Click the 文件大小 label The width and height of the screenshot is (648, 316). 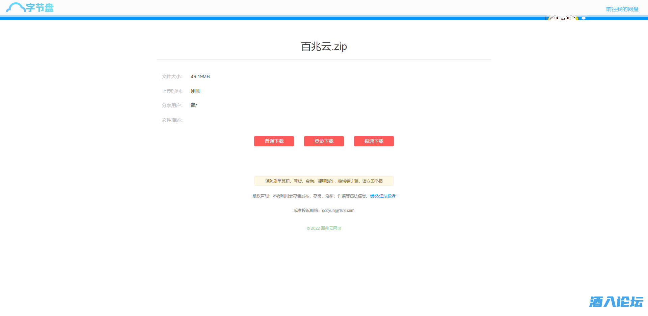(x=172, y=76)
